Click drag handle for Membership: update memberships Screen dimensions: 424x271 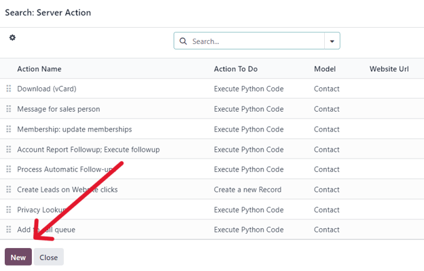click(9, 129)
